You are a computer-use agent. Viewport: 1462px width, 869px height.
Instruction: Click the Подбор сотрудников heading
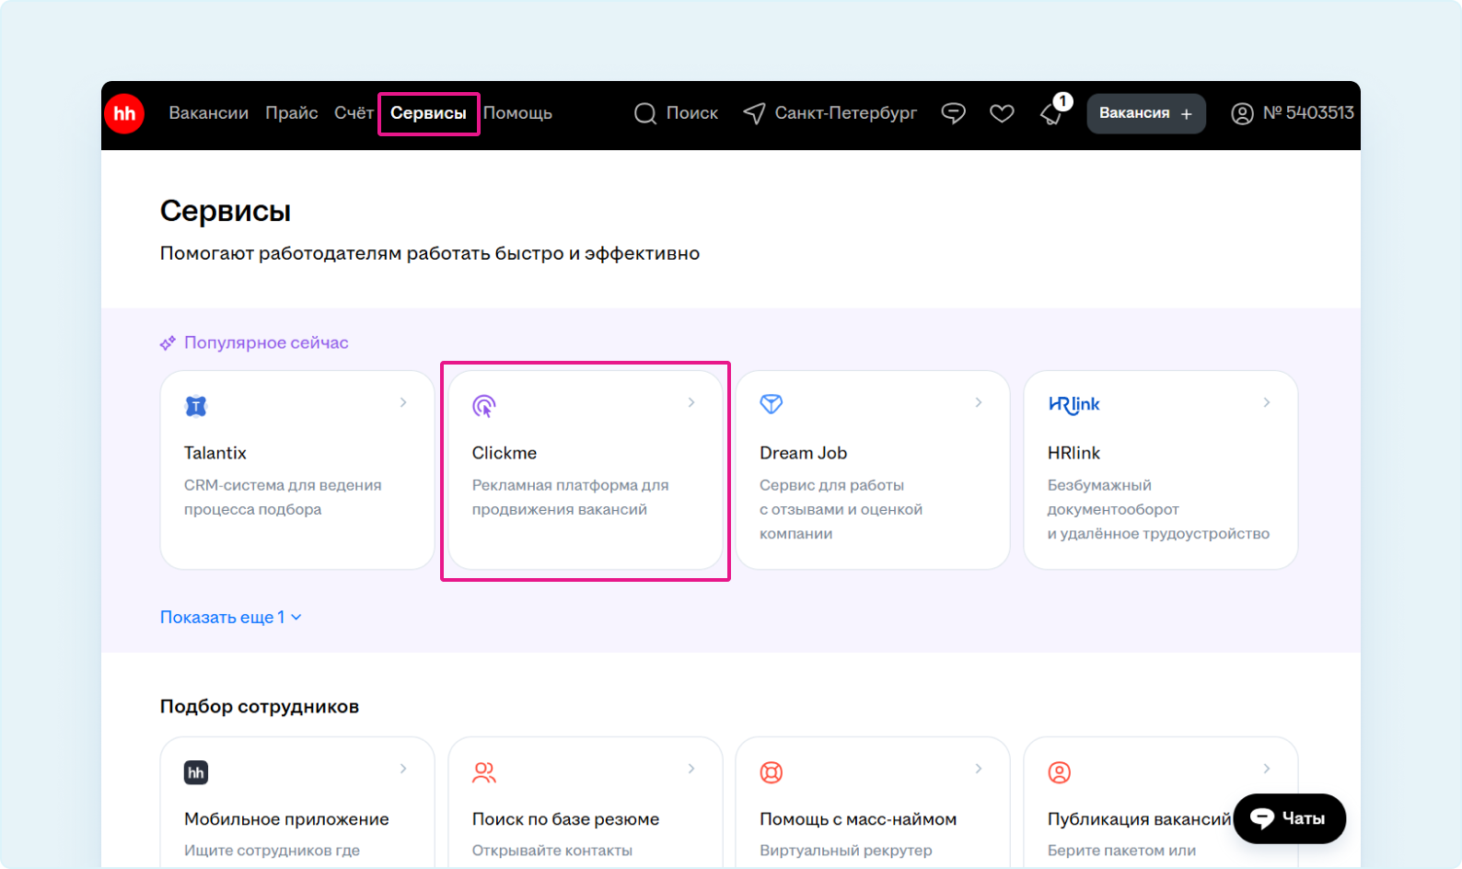pyautogui.click(x=260, y=706)
